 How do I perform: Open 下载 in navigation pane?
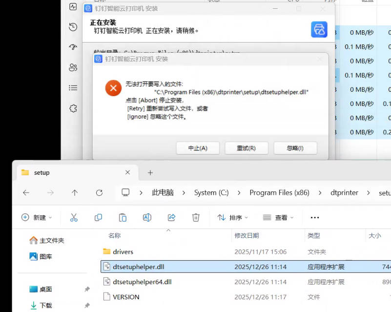pos(41,305)
